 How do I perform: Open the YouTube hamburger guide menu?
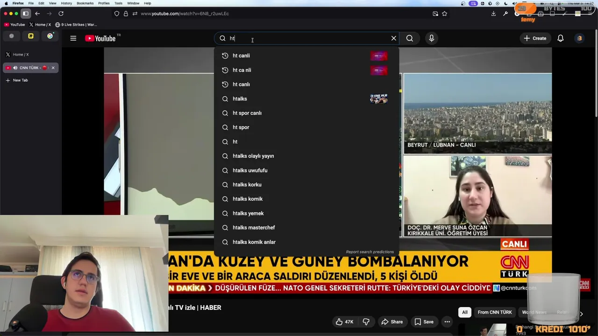click(x=73, y=38)
